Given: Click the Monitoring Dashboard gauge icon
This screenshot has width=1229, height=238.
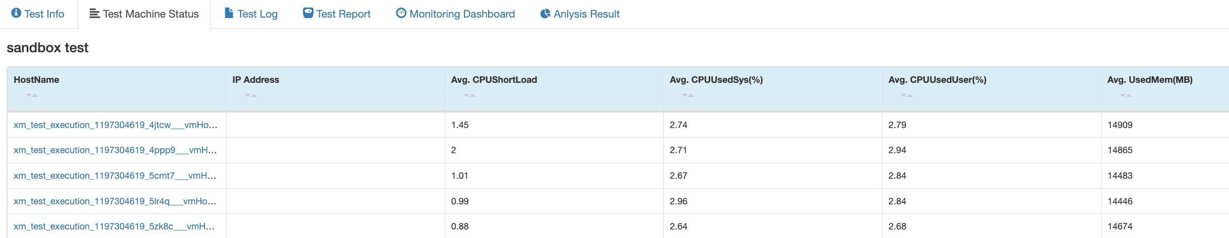Looking at the screenshot, I should [401, 13].
